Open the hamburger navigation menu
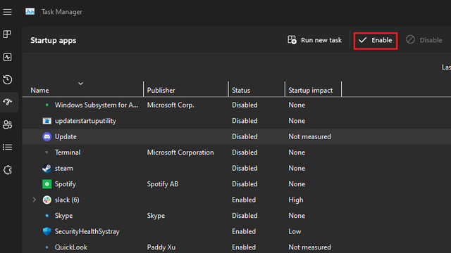The height and width of the screenshot is (253, 451). tap(8, 12)
